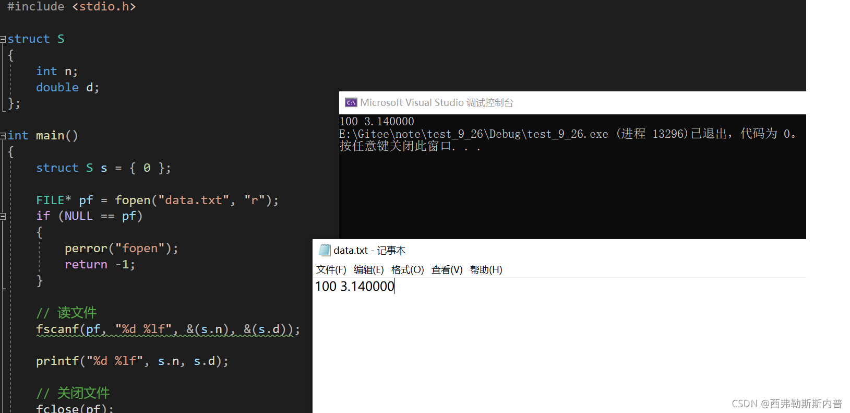Click the '按任意键关闭此窗口' console line

410,146
